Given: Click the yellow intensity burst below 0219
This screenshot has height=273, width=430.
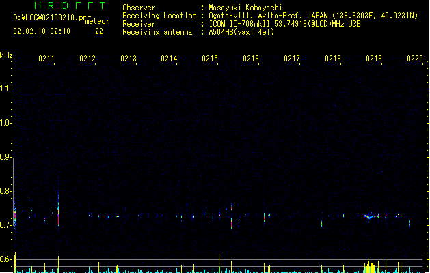Looking at the screenshot, I should click(x=369, y=267).
